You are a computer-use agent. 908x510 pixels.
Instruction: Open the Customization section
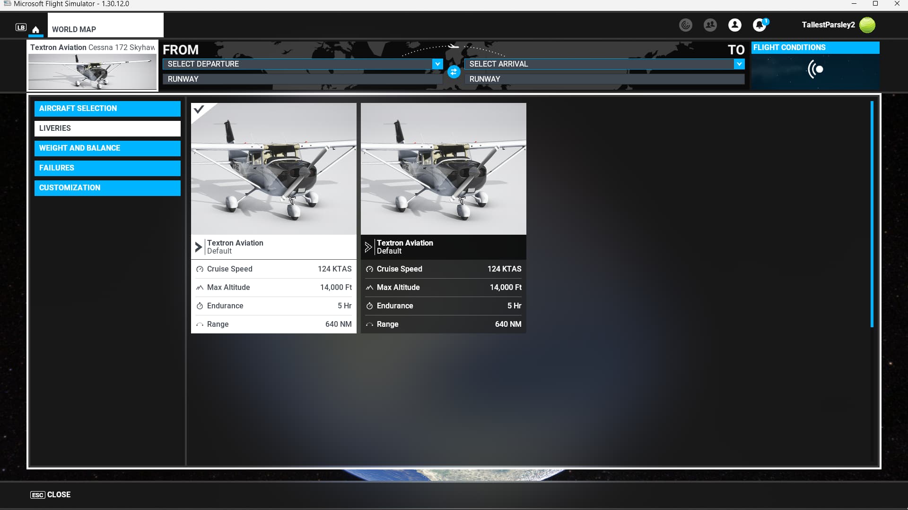point(107,187)
